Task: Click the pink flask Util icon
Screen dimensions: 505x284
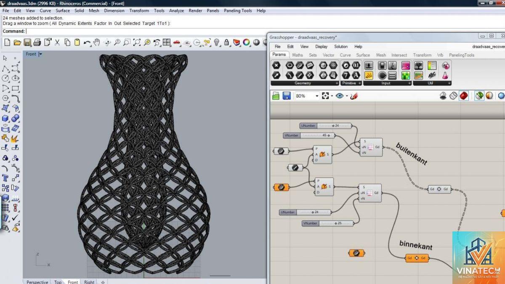Action: coord(446,76)
